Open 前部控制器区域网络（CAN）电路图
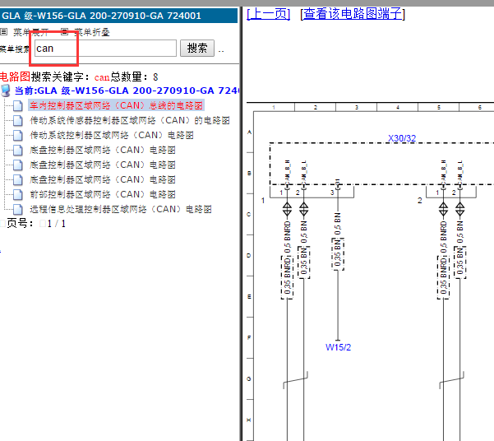Image resolution: width=494 pixels, height=441 pixels. point(103,194)
